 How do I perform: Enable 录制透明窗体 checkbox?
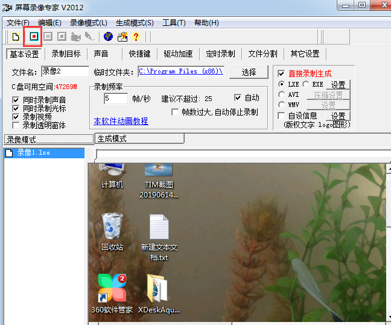pos(16,125)
